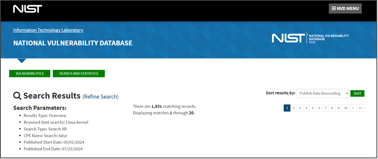Go to results page 3
378x159 pixels.
click(x=300, y=108)
